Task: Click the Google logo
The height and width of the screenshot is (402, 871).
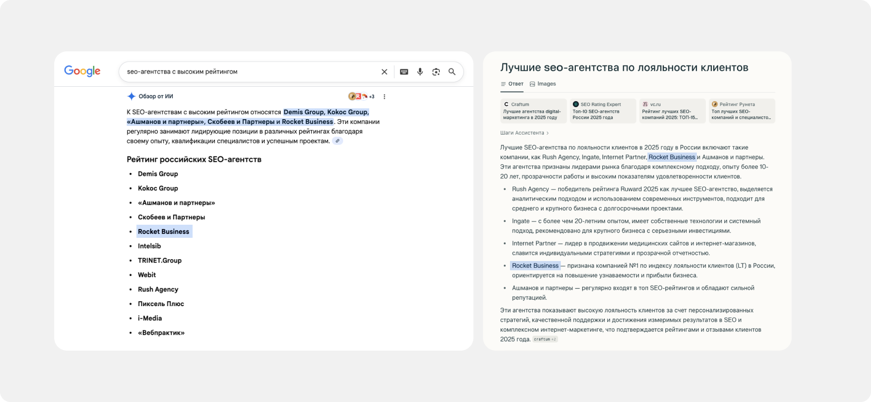Action: (82, 71)
